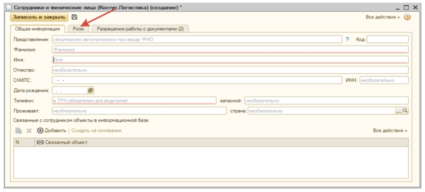This screenshot has width=425, height=192.
Task: Click the copy row icon above the table
Action: 19,130
